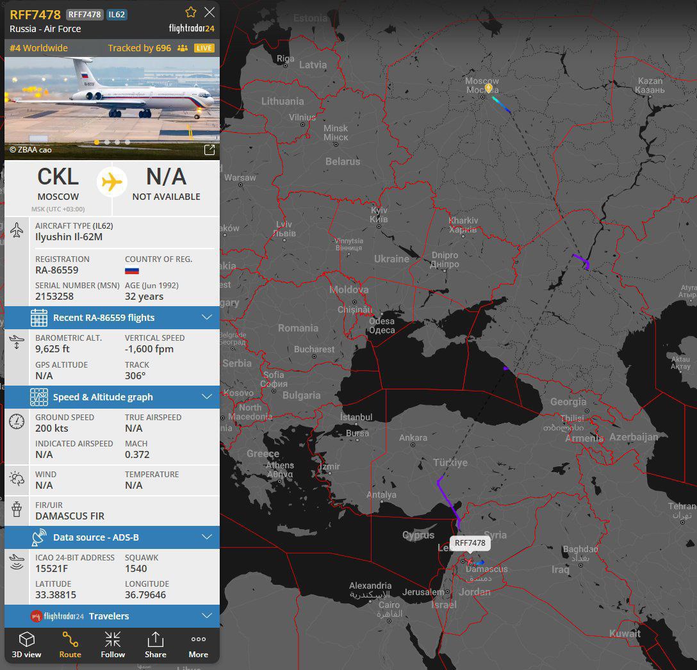Open aircraft photo in external link
697x670 pixels.
(209, 150)
